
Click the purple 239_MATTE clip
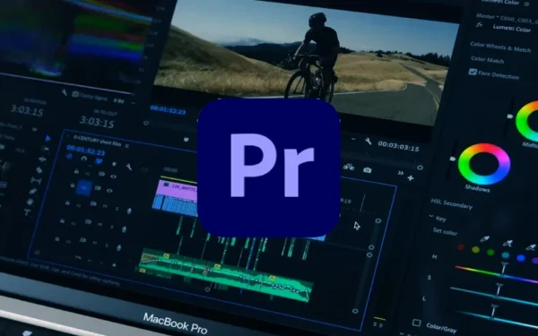pyautogui.click(x=178, y=190)
